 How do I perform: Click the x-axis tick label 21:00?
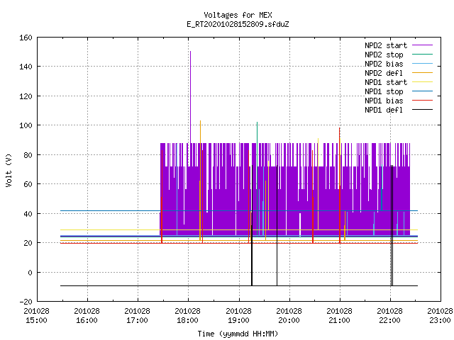[339, 320]
